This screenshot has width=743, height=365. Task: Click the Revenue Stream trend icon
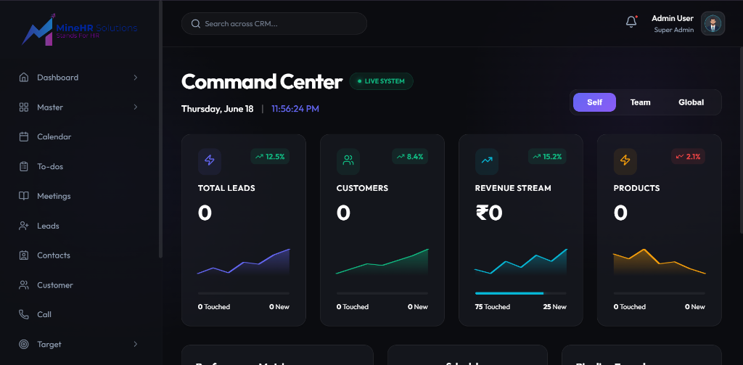487,160
